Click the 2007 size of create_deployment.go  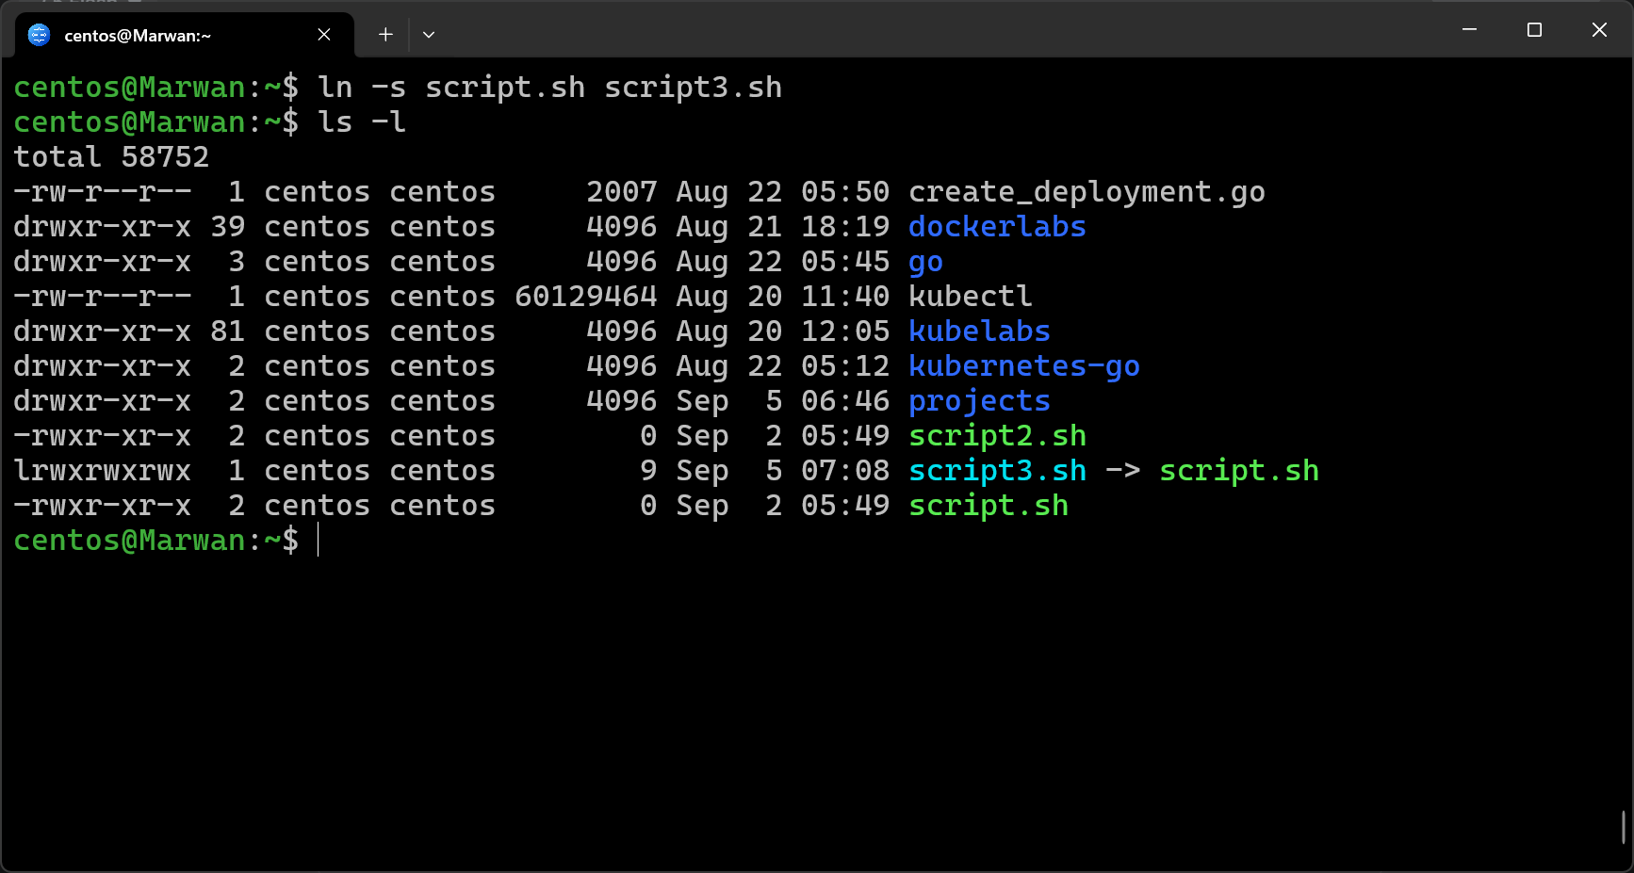pos(622,192)
